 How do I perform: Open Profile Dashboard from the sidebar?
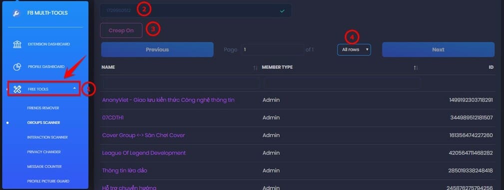coord(46,66)
